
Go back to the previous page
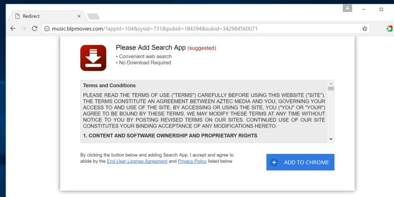pos(13,29)
